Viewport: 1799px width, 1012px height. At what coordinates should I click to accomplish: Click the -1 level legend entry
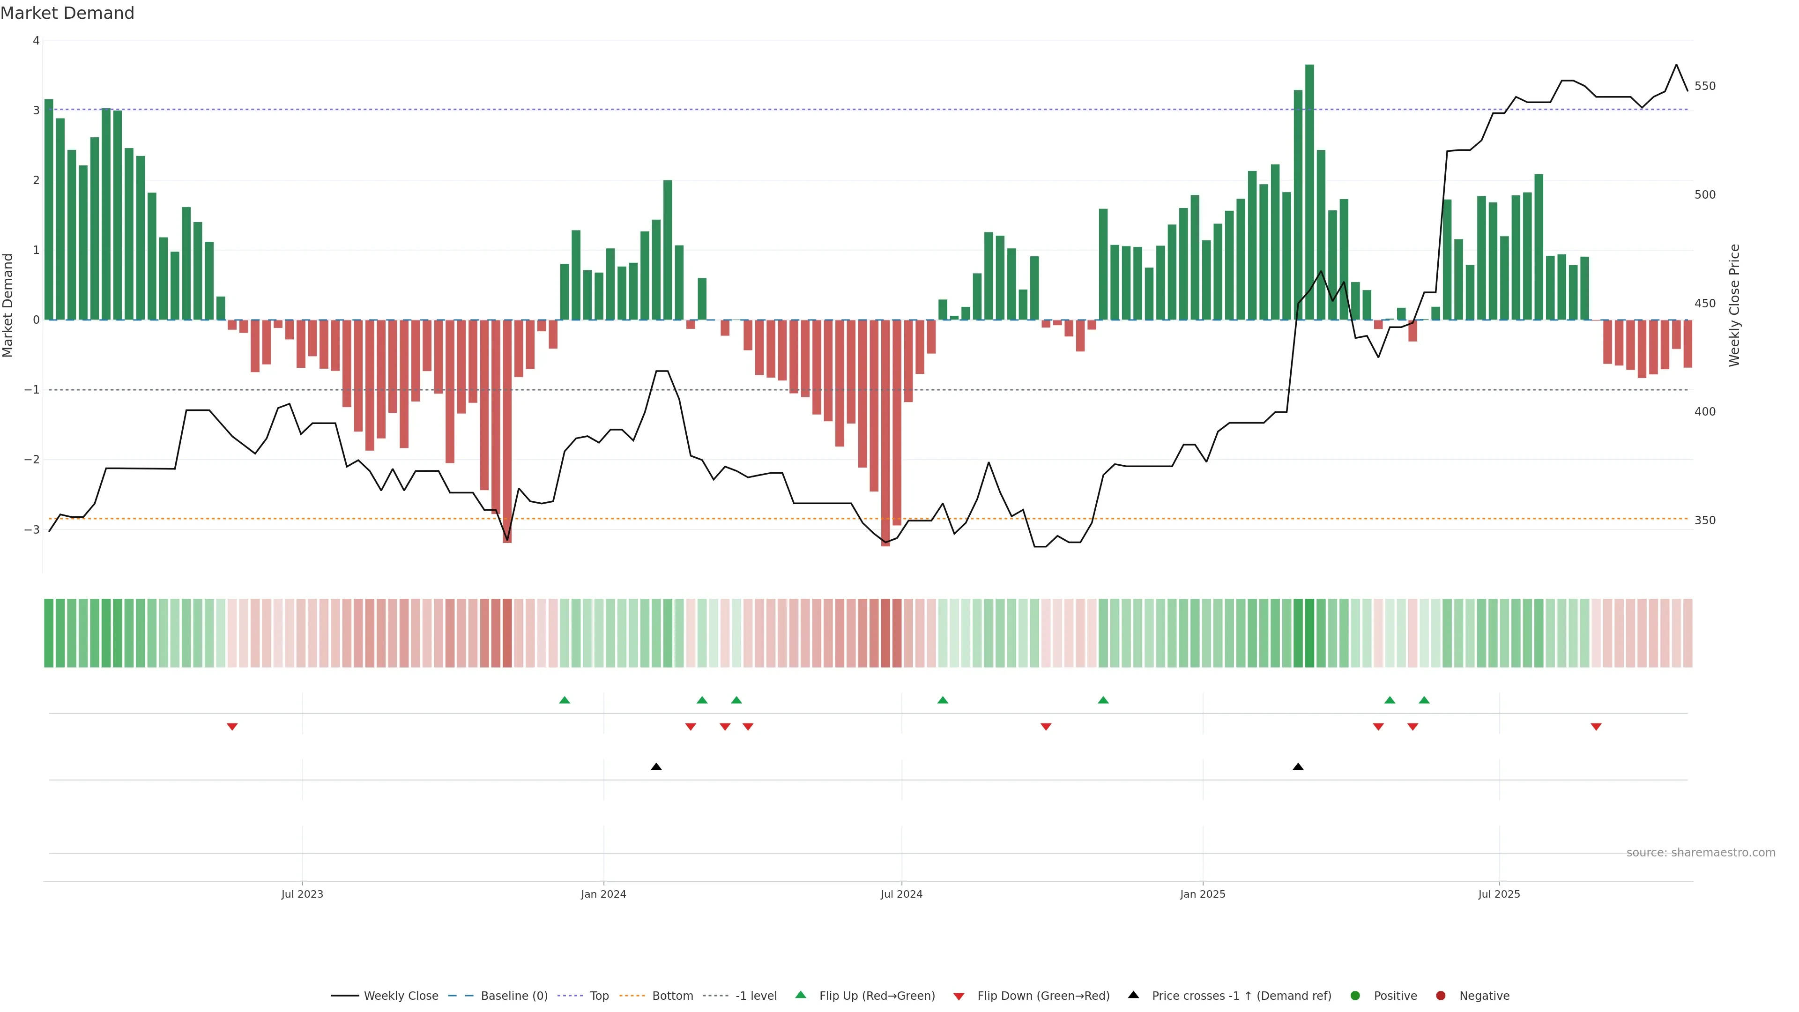(756, 996)
